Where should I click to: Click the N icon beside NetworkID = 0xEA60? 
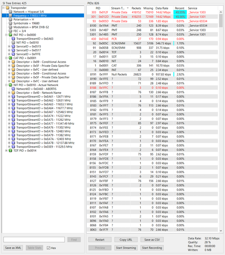pos(13,89)
